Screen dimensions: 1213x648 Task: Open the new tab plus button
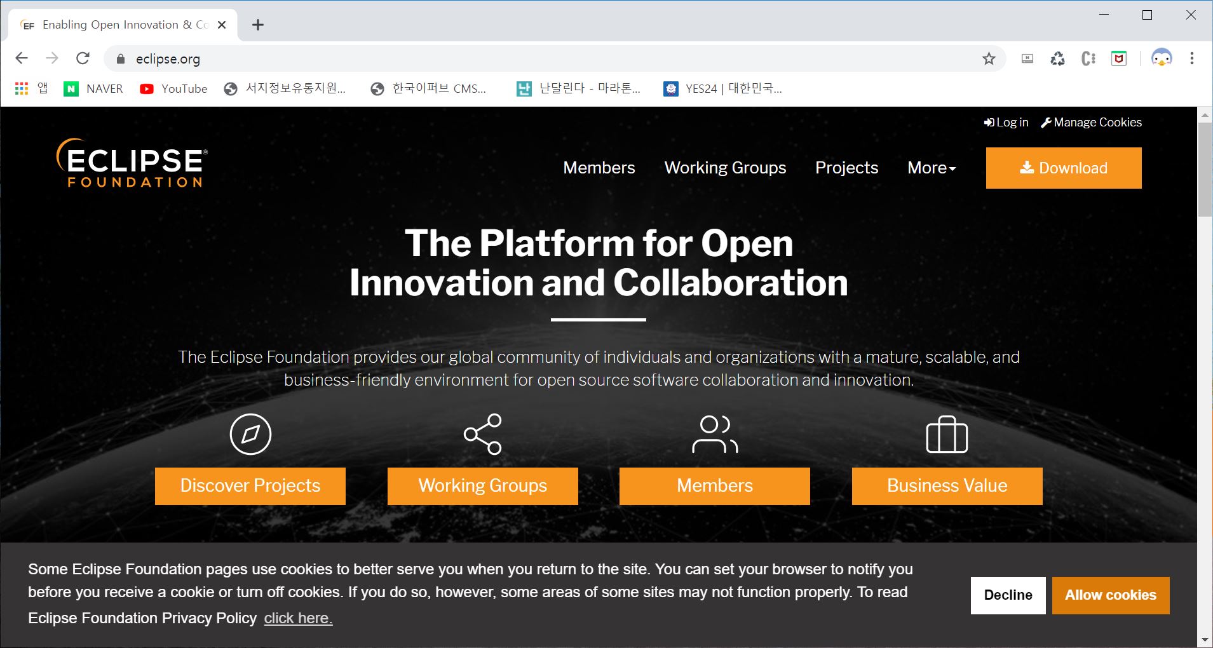257,25
